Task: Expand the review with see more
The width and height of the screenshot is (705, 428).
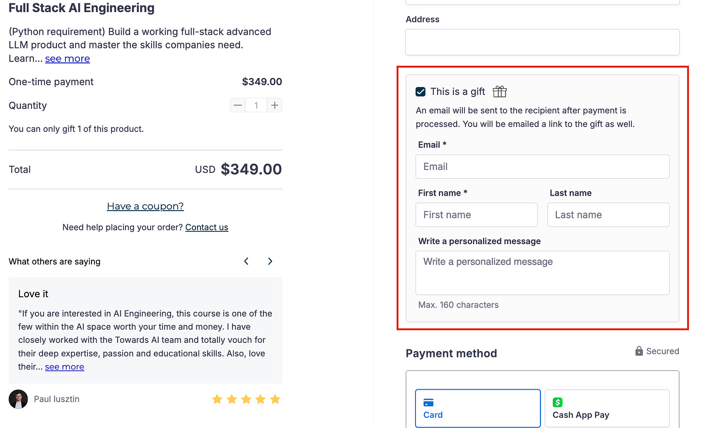Action: tap(64, 367)
